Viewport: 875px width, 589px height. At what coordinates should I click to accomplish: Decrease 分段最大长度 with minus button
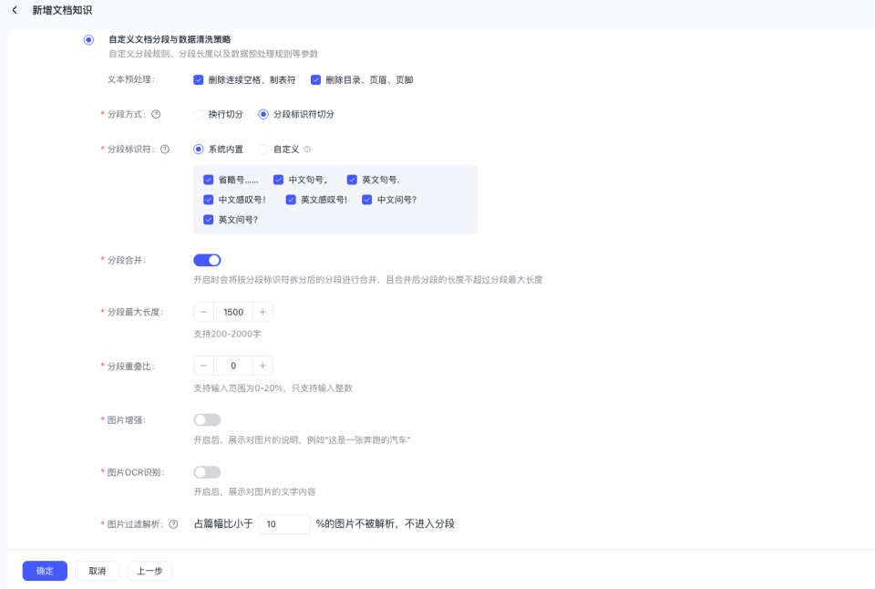(203, 312)
